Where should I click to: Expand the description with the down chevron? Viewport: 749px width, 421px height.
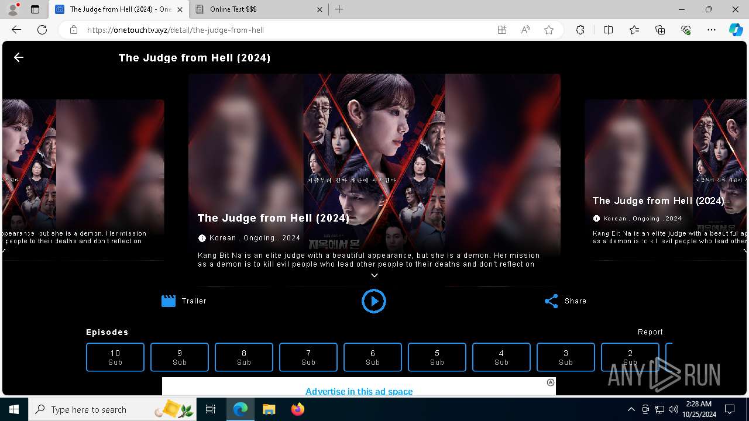pos(374,275)
